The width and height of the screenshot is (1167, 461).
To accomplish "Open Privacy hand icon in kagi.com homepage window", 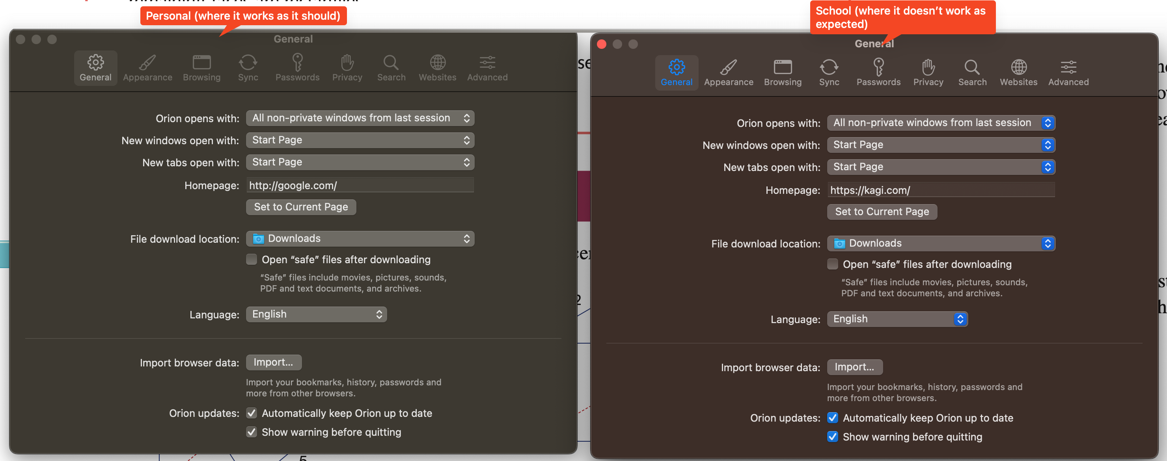I will (x=928, y=72).
